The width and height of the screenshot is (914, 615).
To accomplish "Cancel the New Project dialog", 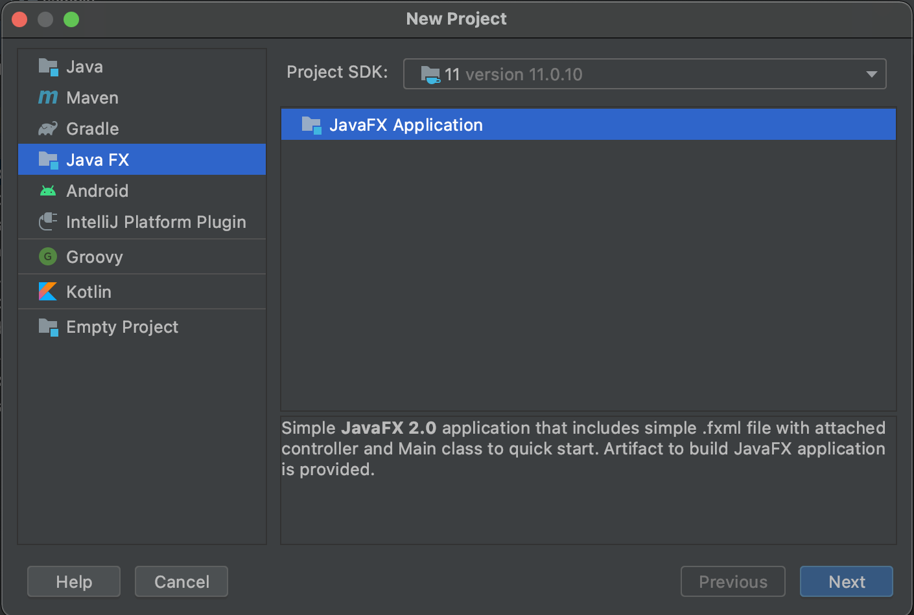I will [x=181, y=581].
